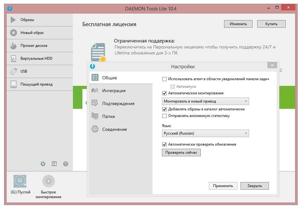The height and width of the screenshot is (211, 303).
Task: Maximize the DAEMON Tools Lite window
Action: pyautogui.click(x=277, y=8)
